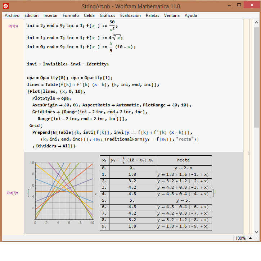The image size is (261, 261).
Task: Open the Edición menu
Action: [x=31, y=15]
